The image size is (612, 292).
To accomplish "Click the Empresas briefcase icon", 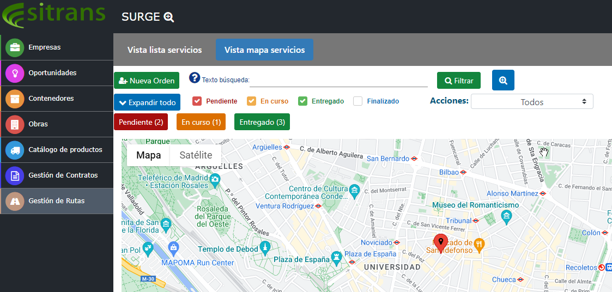I will coord(15,47).
